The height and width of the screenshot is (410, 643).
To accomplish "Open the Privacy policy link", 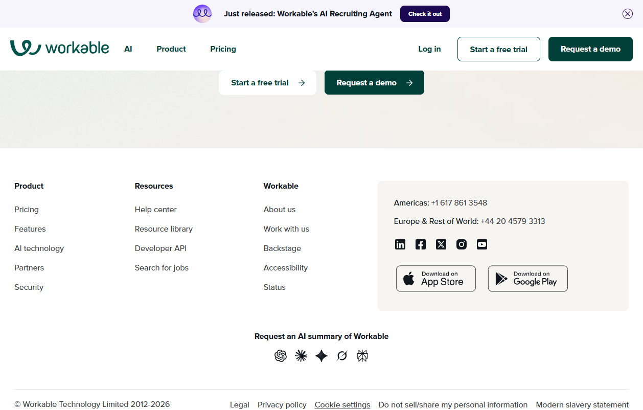I will click(x=282, y=405).
